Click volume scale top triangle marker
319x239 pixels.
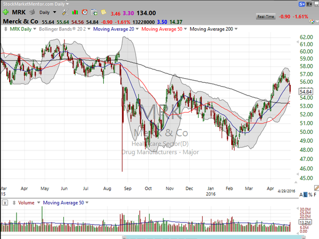[x=297, y=209]
